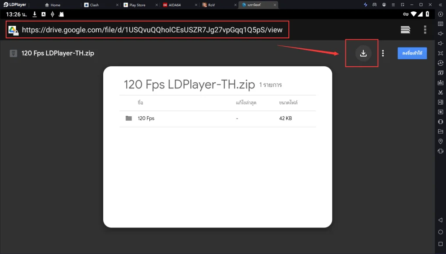Click the แก้ไขล่าสุด last-modified column header
Viewport: 446px width, 254px height.
coord(246,103)
